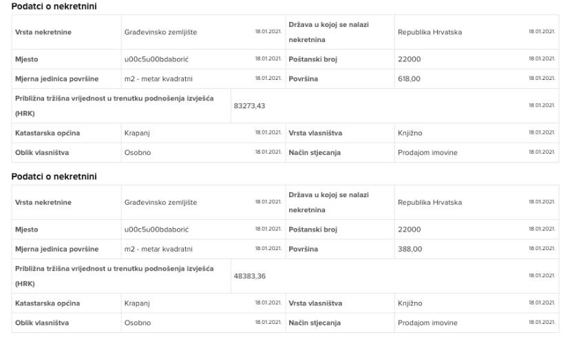Click 'Vrsta nekretnine' label in first table
This screenshot has height=337, width=570.
pyautogui.click(x=43, y=32)
